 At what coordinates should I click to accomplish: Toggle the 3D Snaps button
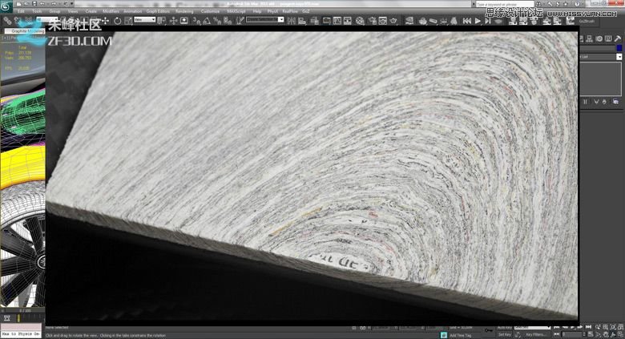coord(196,20)
